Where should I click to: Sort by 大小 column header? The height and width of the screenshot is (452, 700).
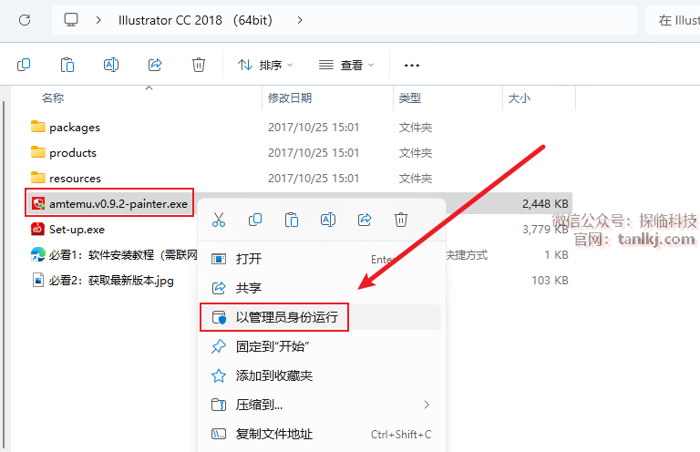click(x=520, y=98)
